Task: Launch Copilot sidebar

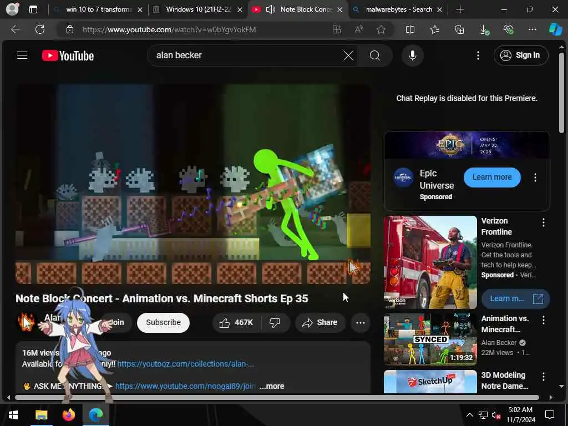Action: coord(555,30)
